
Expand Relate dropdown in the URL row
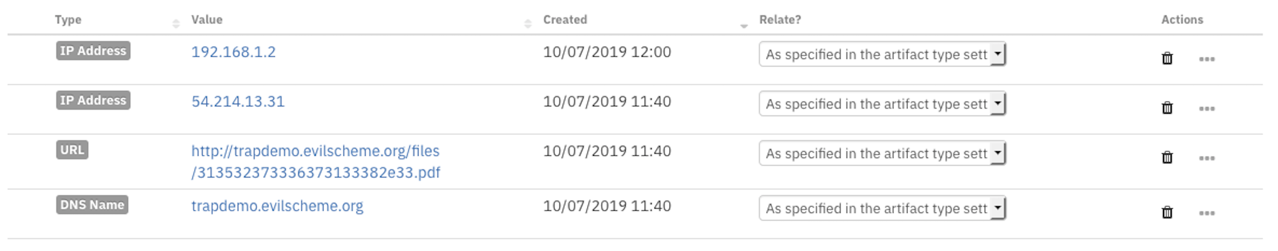tap(882, 153)
